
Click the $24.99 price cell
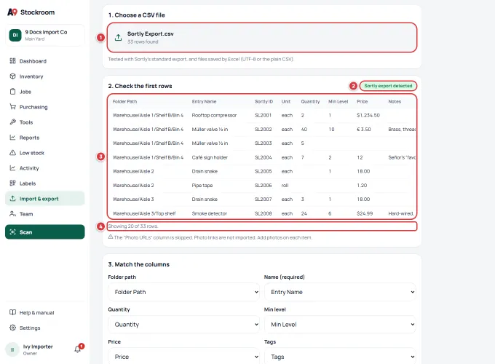click(x=365, y=213)
